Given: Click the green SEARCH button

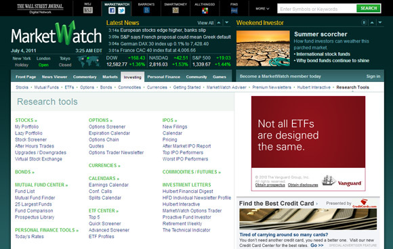Looking at the screenshot, I should click(x=369, y=8).
